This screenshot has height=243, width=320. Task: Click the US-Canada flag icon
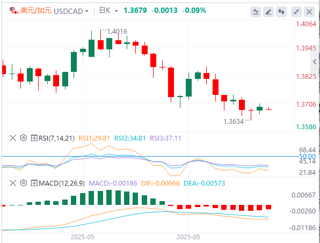pos(13,10)
